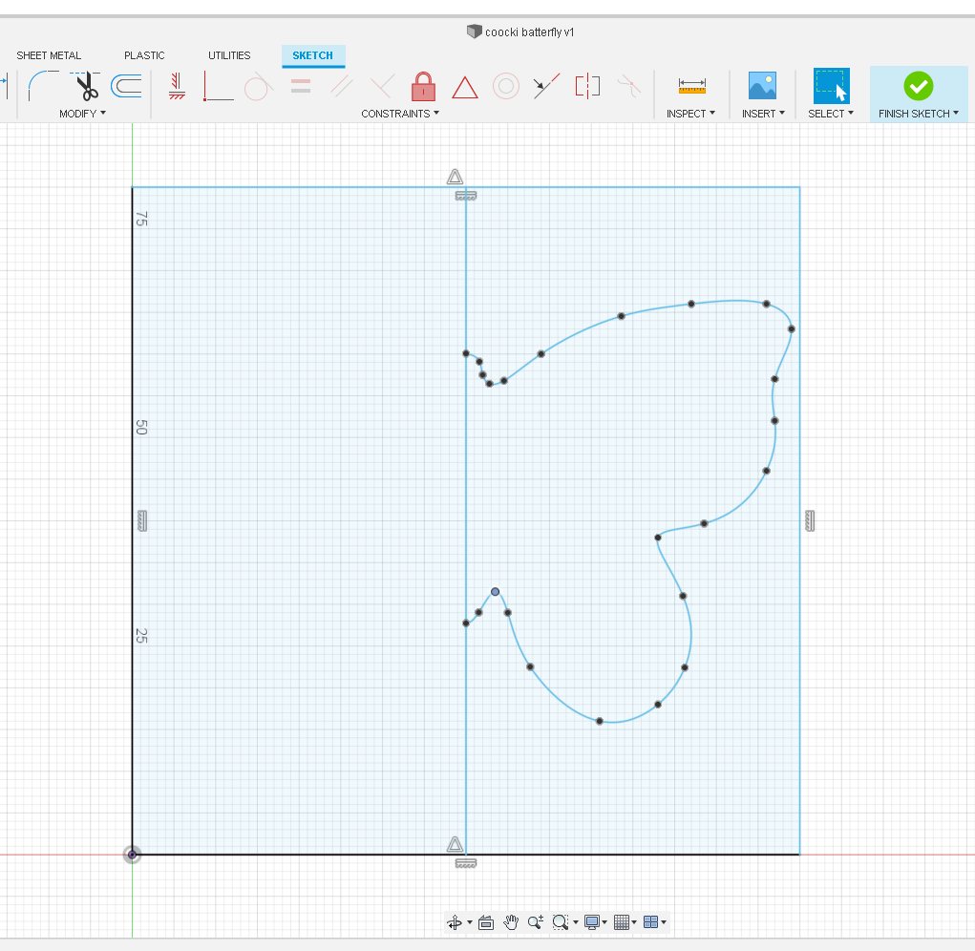The height and width of the screenshot is (951, 975).
Task: Open the Measure tool under Inspect
Action: point(691,86)
